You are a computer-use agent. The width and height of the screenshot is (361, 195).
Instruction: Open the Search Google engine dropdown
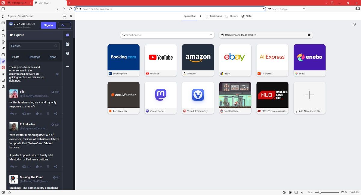point(304,9)
